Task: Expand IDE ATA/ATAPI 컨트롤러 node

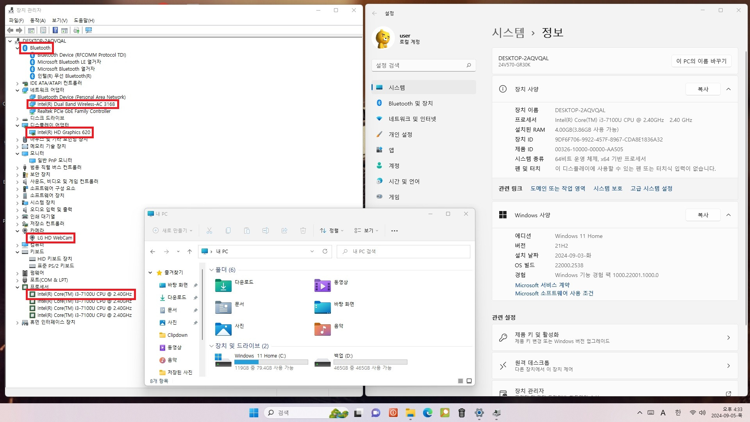Action: [x=17, y=83]
